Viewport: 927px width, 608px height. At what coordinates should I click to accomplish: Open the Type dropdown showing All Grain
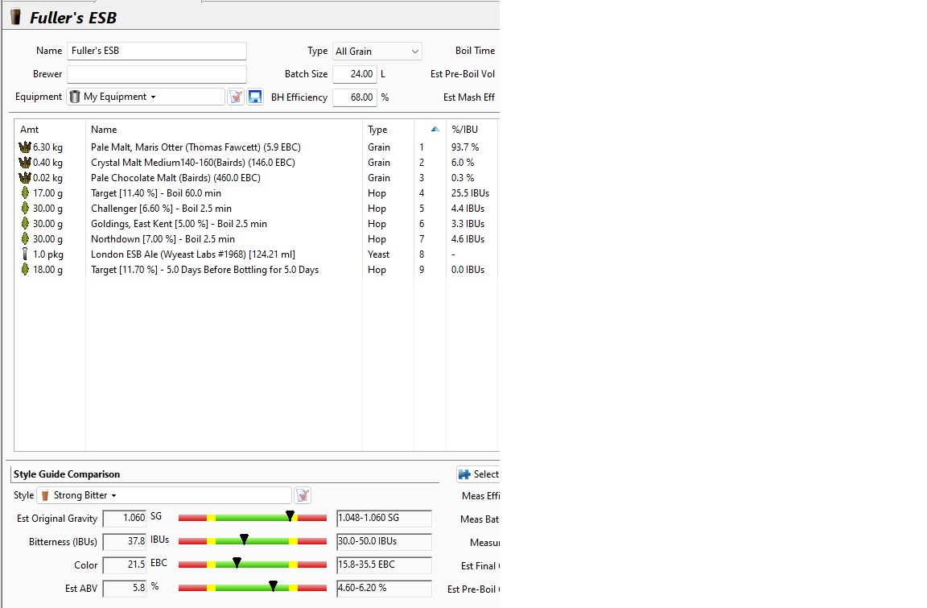(x=377, y=52)
